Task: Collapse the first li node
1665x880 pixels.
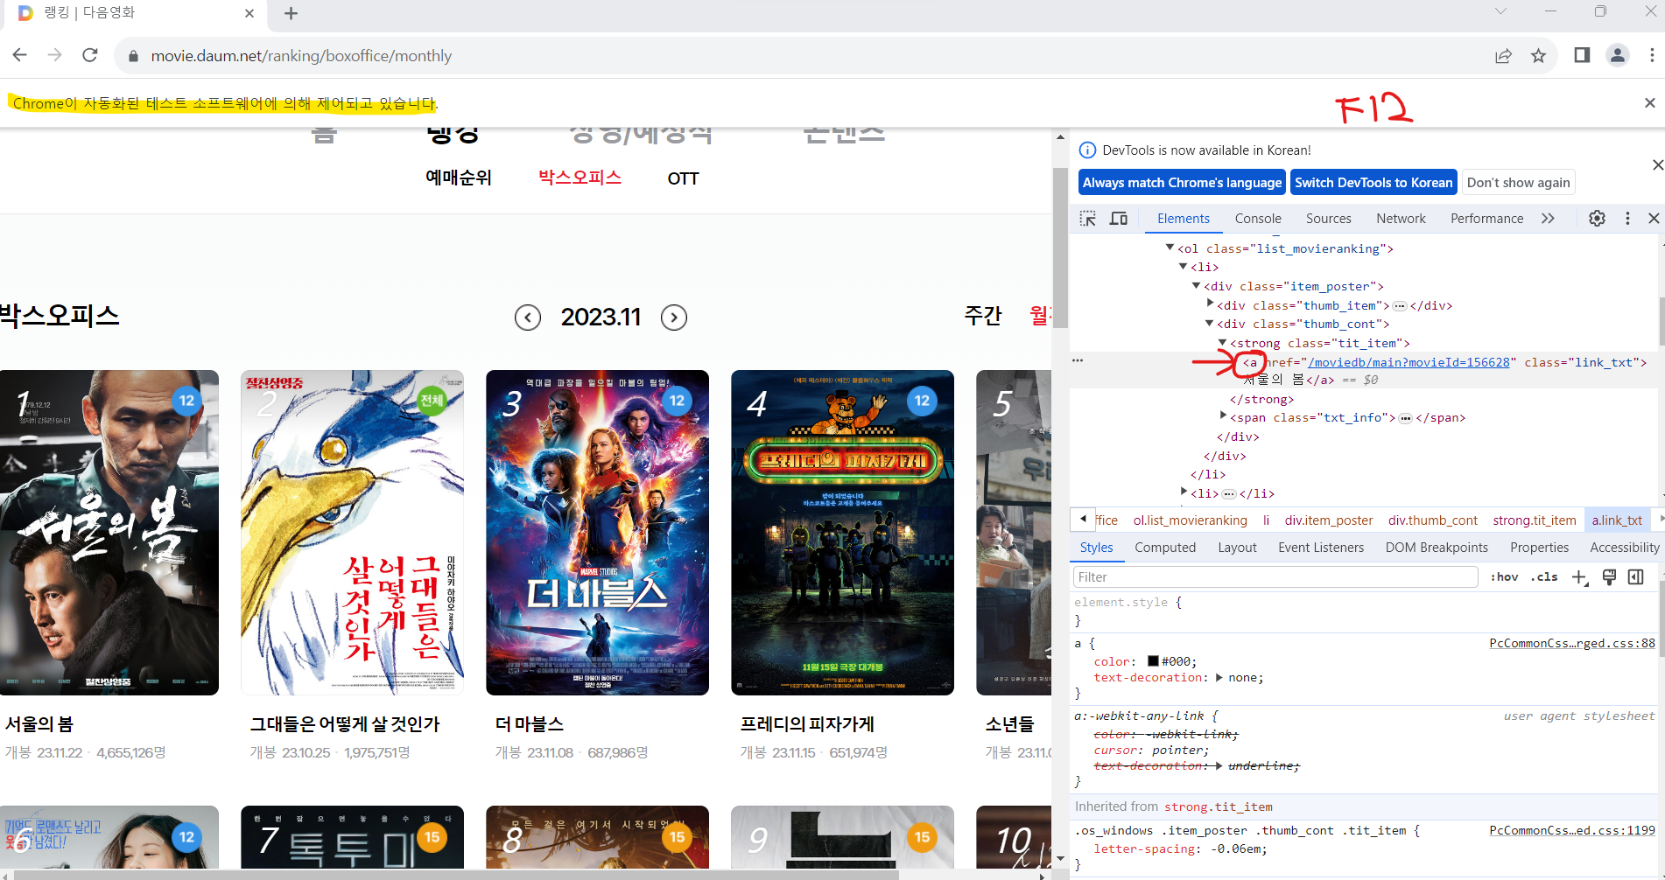Action: pos(1183,266)
